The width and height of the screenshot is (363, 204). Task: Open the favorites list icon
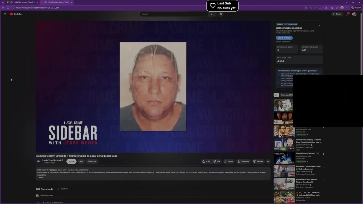tap(337, 8)
